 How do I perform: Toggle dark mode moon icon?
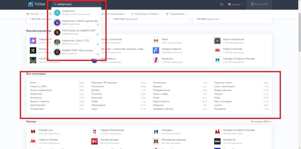point(221,4)
